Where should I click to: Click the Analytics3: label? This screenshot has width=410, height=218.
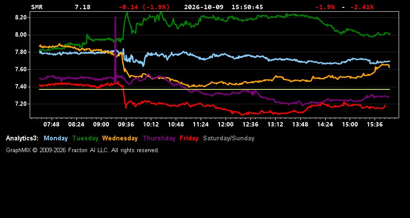(x=22, y=138)
